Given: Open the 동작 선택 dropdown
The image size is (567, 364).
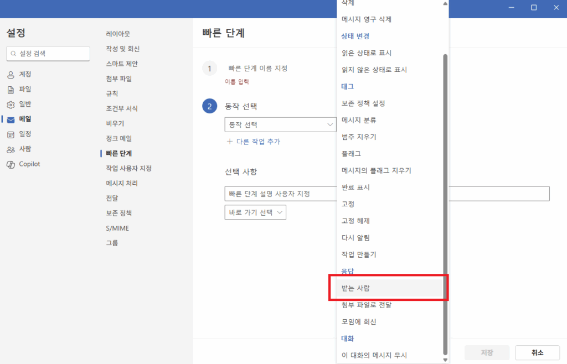Looking at the screenshot, I should [280, 124].
